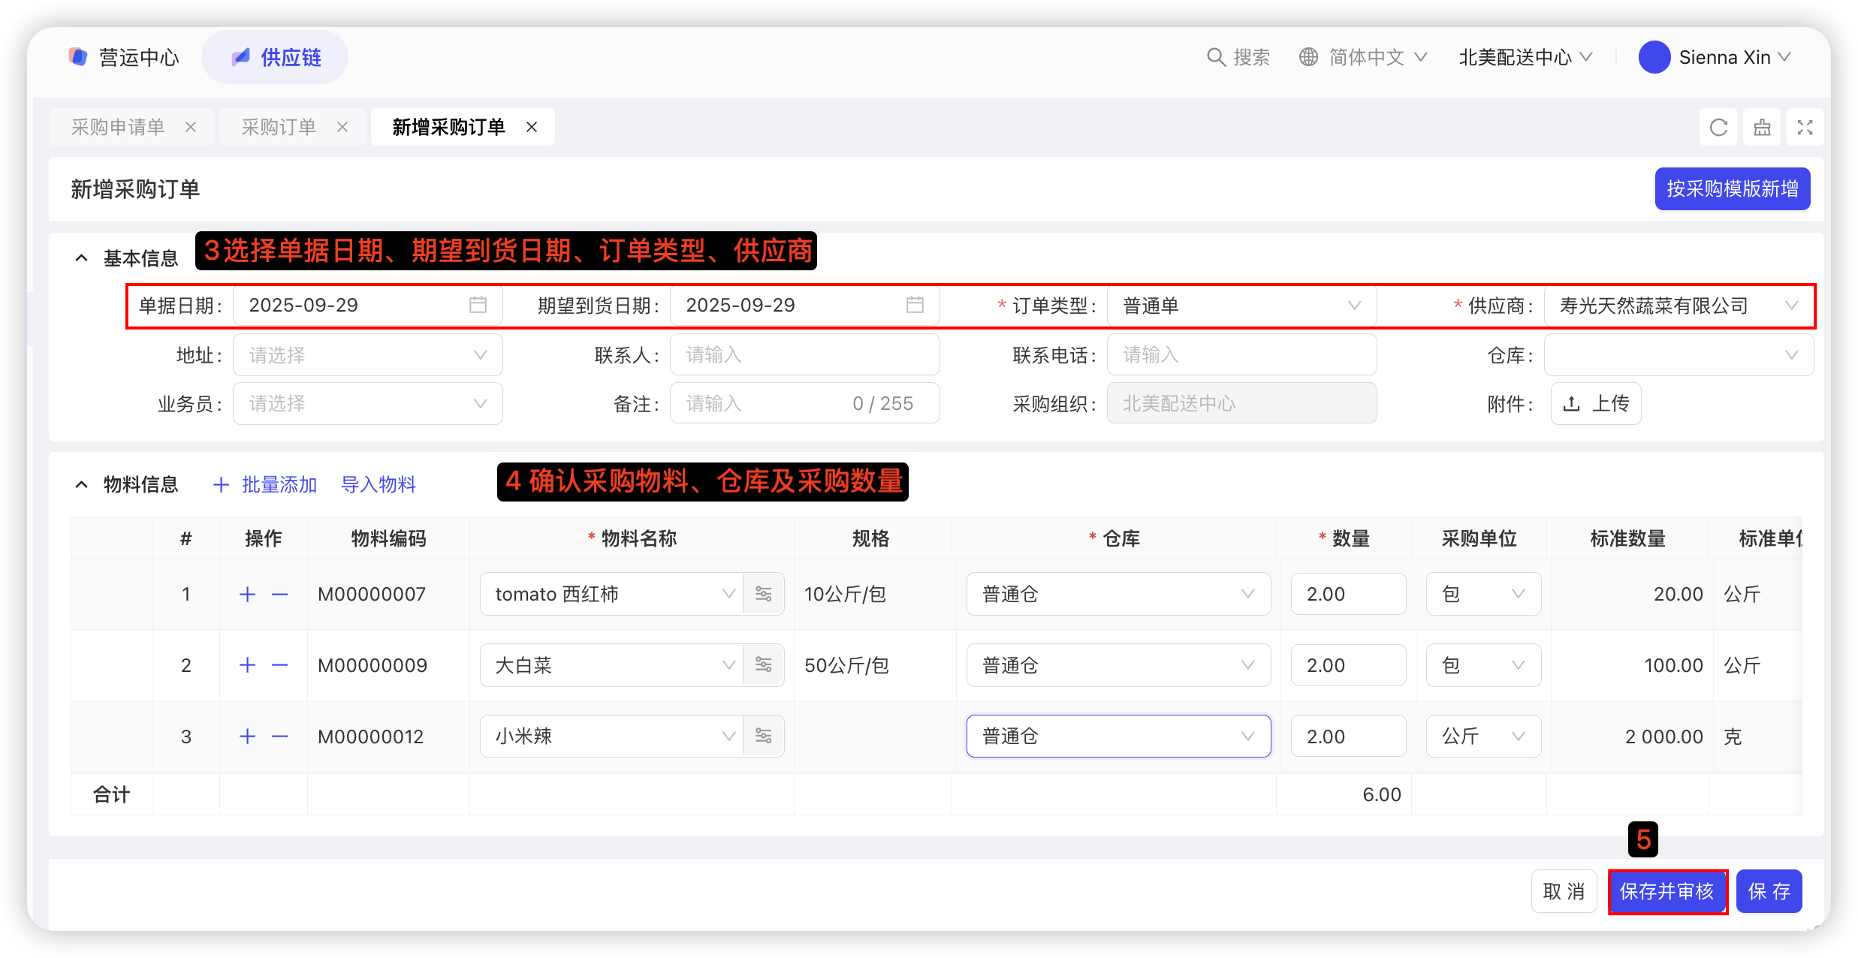Click the 联系人 input field
This screenshot has height=958, width=1858.
(804, 354)
